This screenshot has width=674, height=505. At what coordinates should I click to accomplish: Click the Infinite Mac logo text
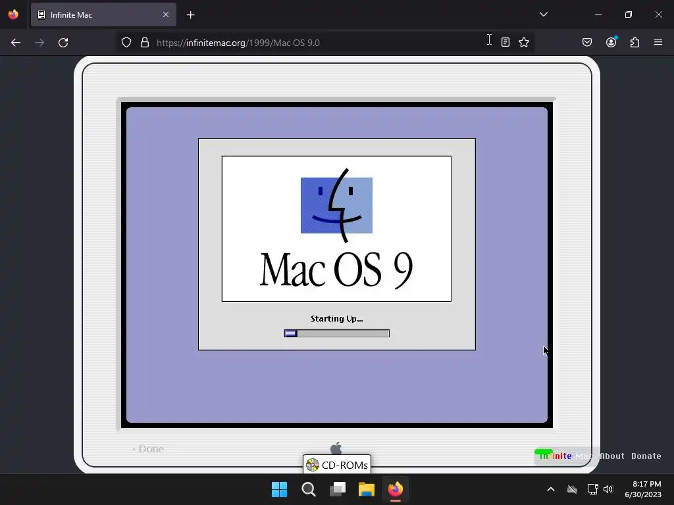[564, 455]
